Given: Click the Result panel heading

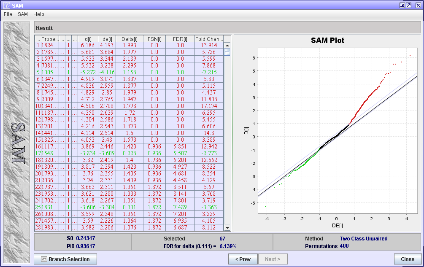Looking at the screenshot, I should (44, 28).
